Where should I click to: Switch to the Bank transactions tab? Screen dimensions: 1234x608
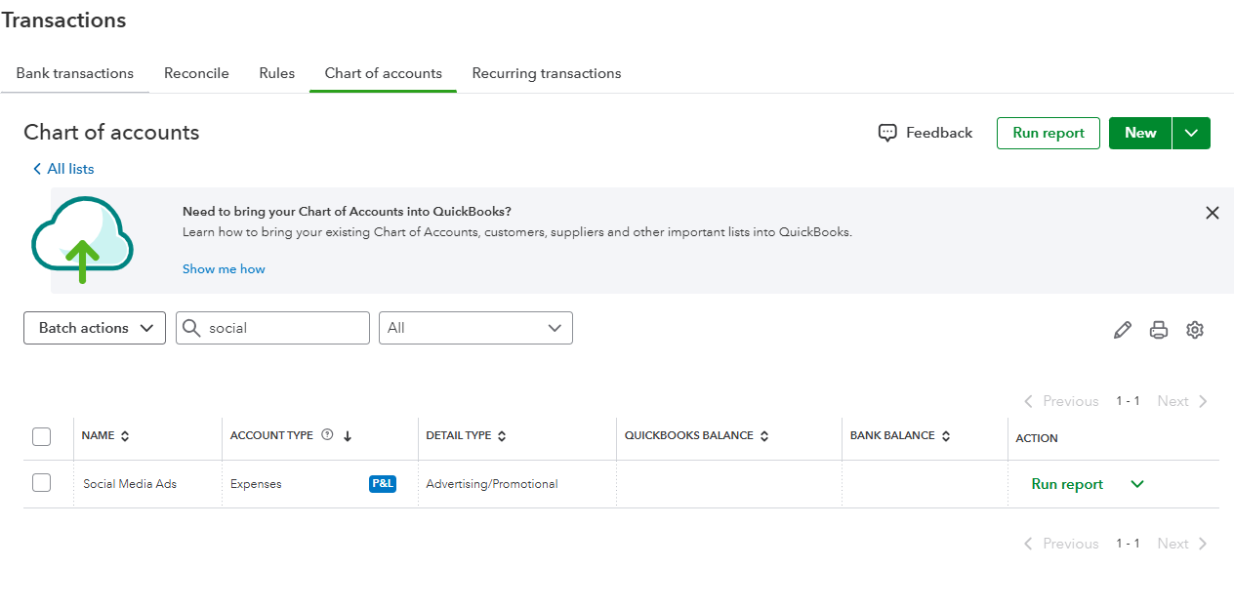75,73
